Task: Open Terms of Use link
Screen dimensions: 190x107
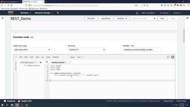Action: [181, 101]
